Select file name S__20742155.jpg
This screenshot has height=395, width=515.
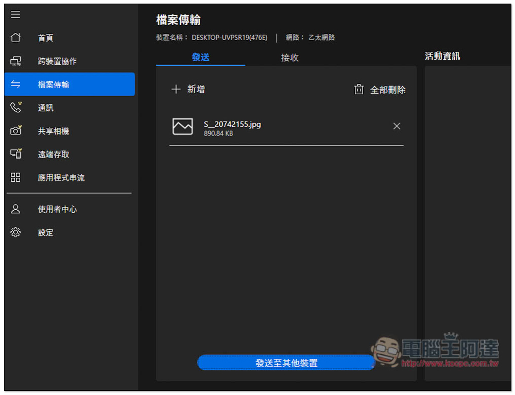click(x=232, y=125)
